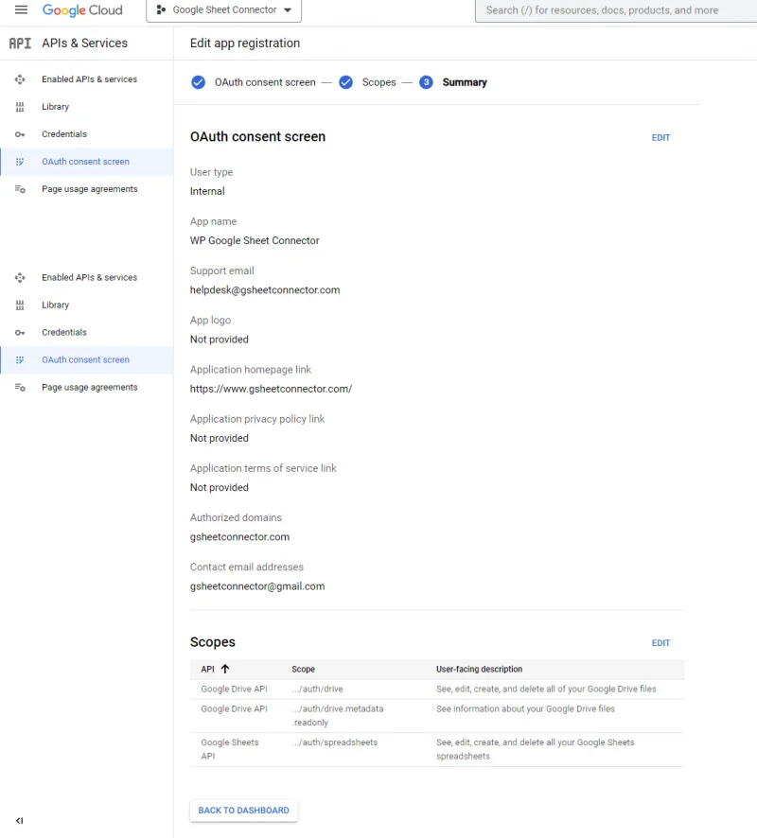The width and height of the screenshot is (757, 838).
Task: Go to the OAuth consent screen step label
Action: pyautogui.click(x=265, y=82)
